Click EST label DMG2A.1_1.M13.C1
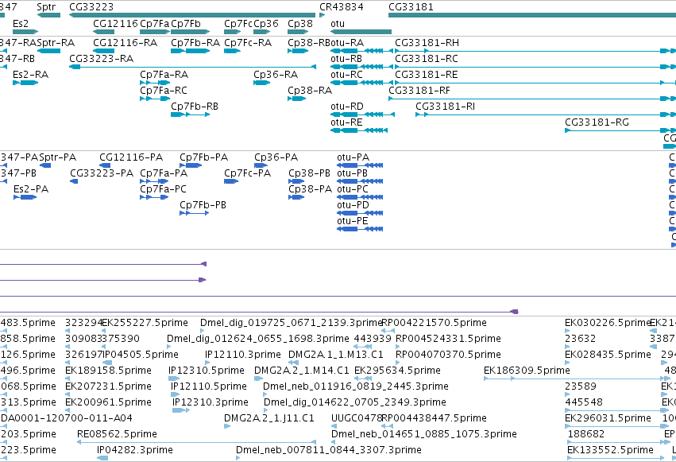Screen dimensions: 676x462 [336, 355]
